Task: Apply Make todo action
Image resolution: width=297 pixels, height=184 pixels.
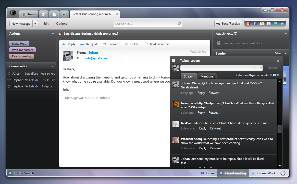Action: pos(19,44)
